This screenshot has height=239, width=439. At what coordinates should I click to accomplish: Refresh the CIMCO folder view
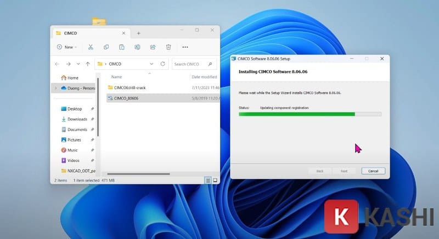[x=162, y=64]
